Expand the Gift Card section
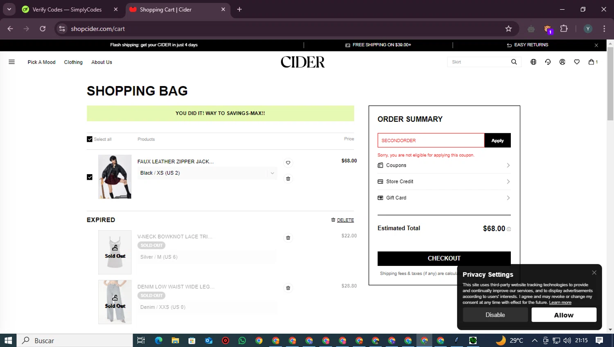Screen dimensions: 614x347 [444, 198]
